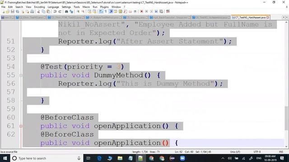Toggle Show All Characters pilcrow icon
The image size is (289, 162).
(106, 11)
